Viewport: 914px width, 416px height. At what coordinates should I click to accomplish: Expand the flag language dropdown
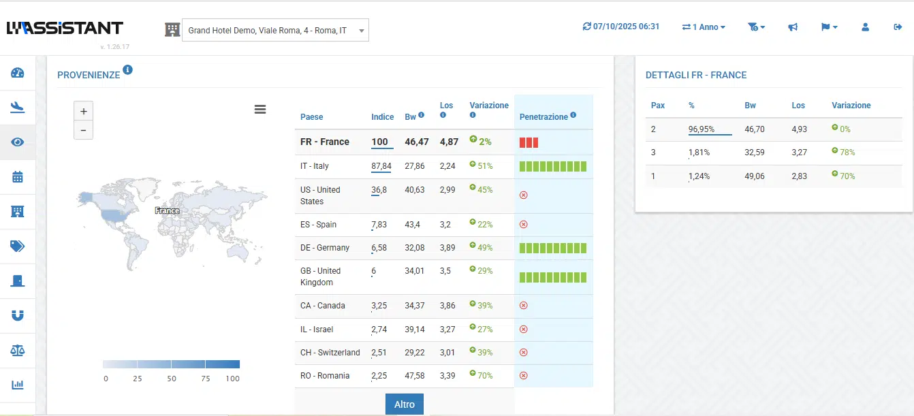point(829,27)
